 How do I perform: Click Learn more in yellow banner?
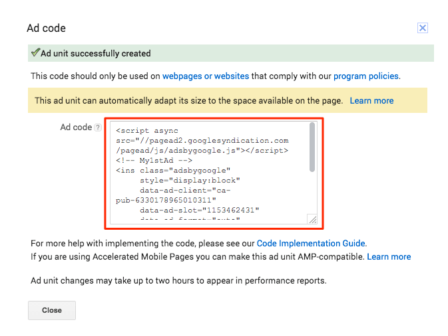[x=371, y=100]
